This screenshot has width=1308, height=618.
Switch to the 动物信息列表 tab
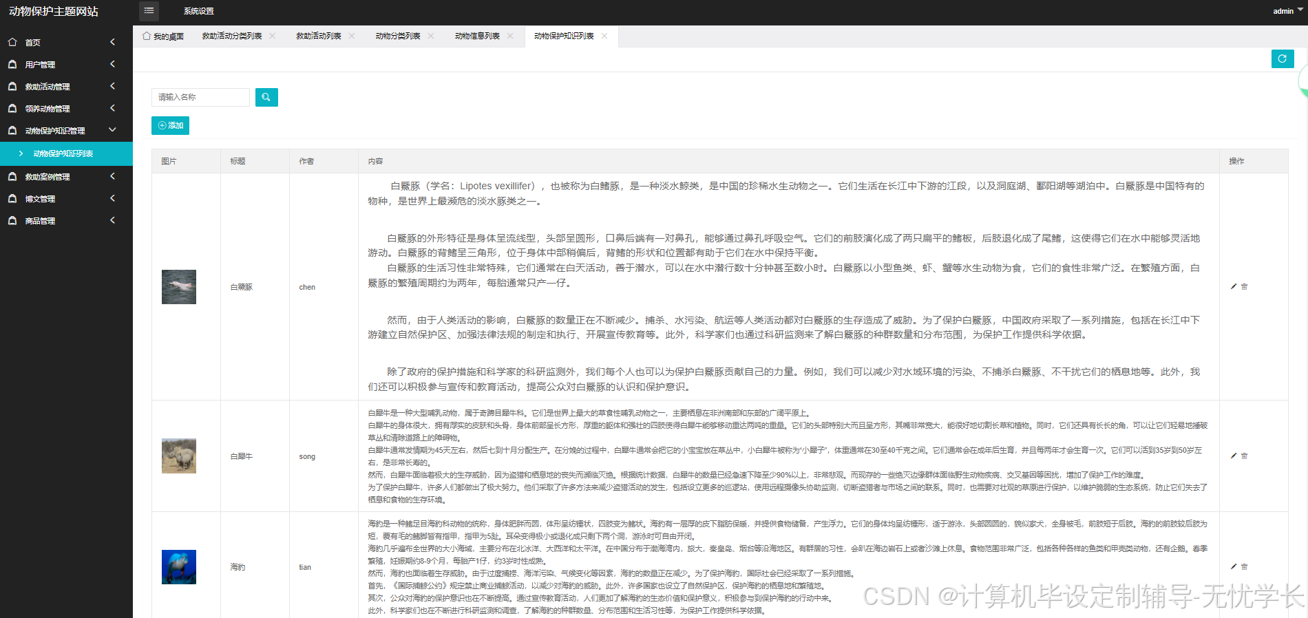[477, 36]
